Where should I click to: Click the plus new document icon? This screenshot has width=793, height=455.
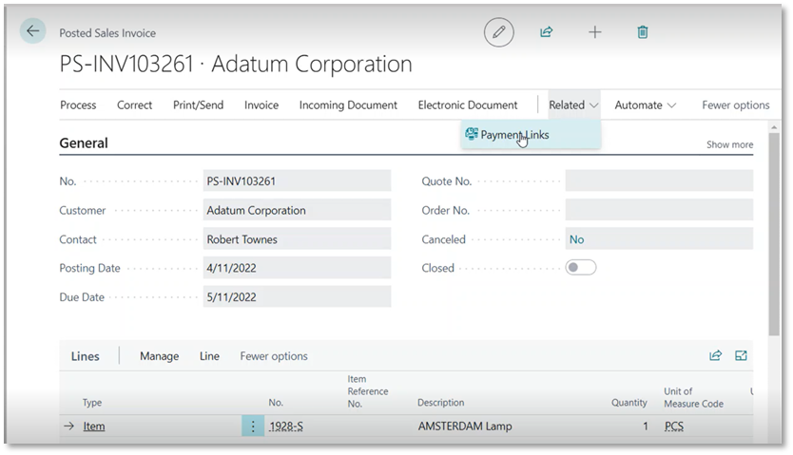(x=595, y=32)
